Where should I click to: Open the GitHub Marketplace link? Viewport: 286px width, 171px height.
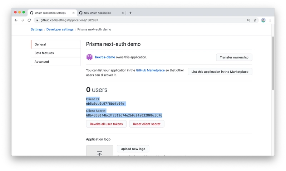point(150,70)
